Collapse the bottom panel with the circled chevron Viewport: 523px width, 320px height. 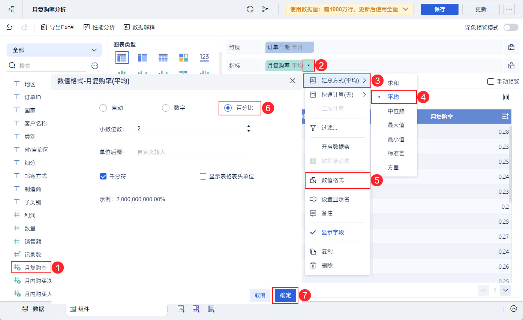514,309
